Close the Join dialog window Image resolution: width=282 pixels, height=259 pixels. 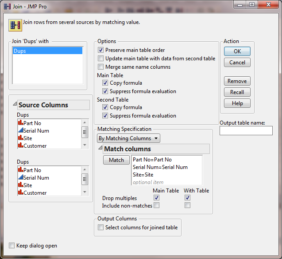[268, 5]
